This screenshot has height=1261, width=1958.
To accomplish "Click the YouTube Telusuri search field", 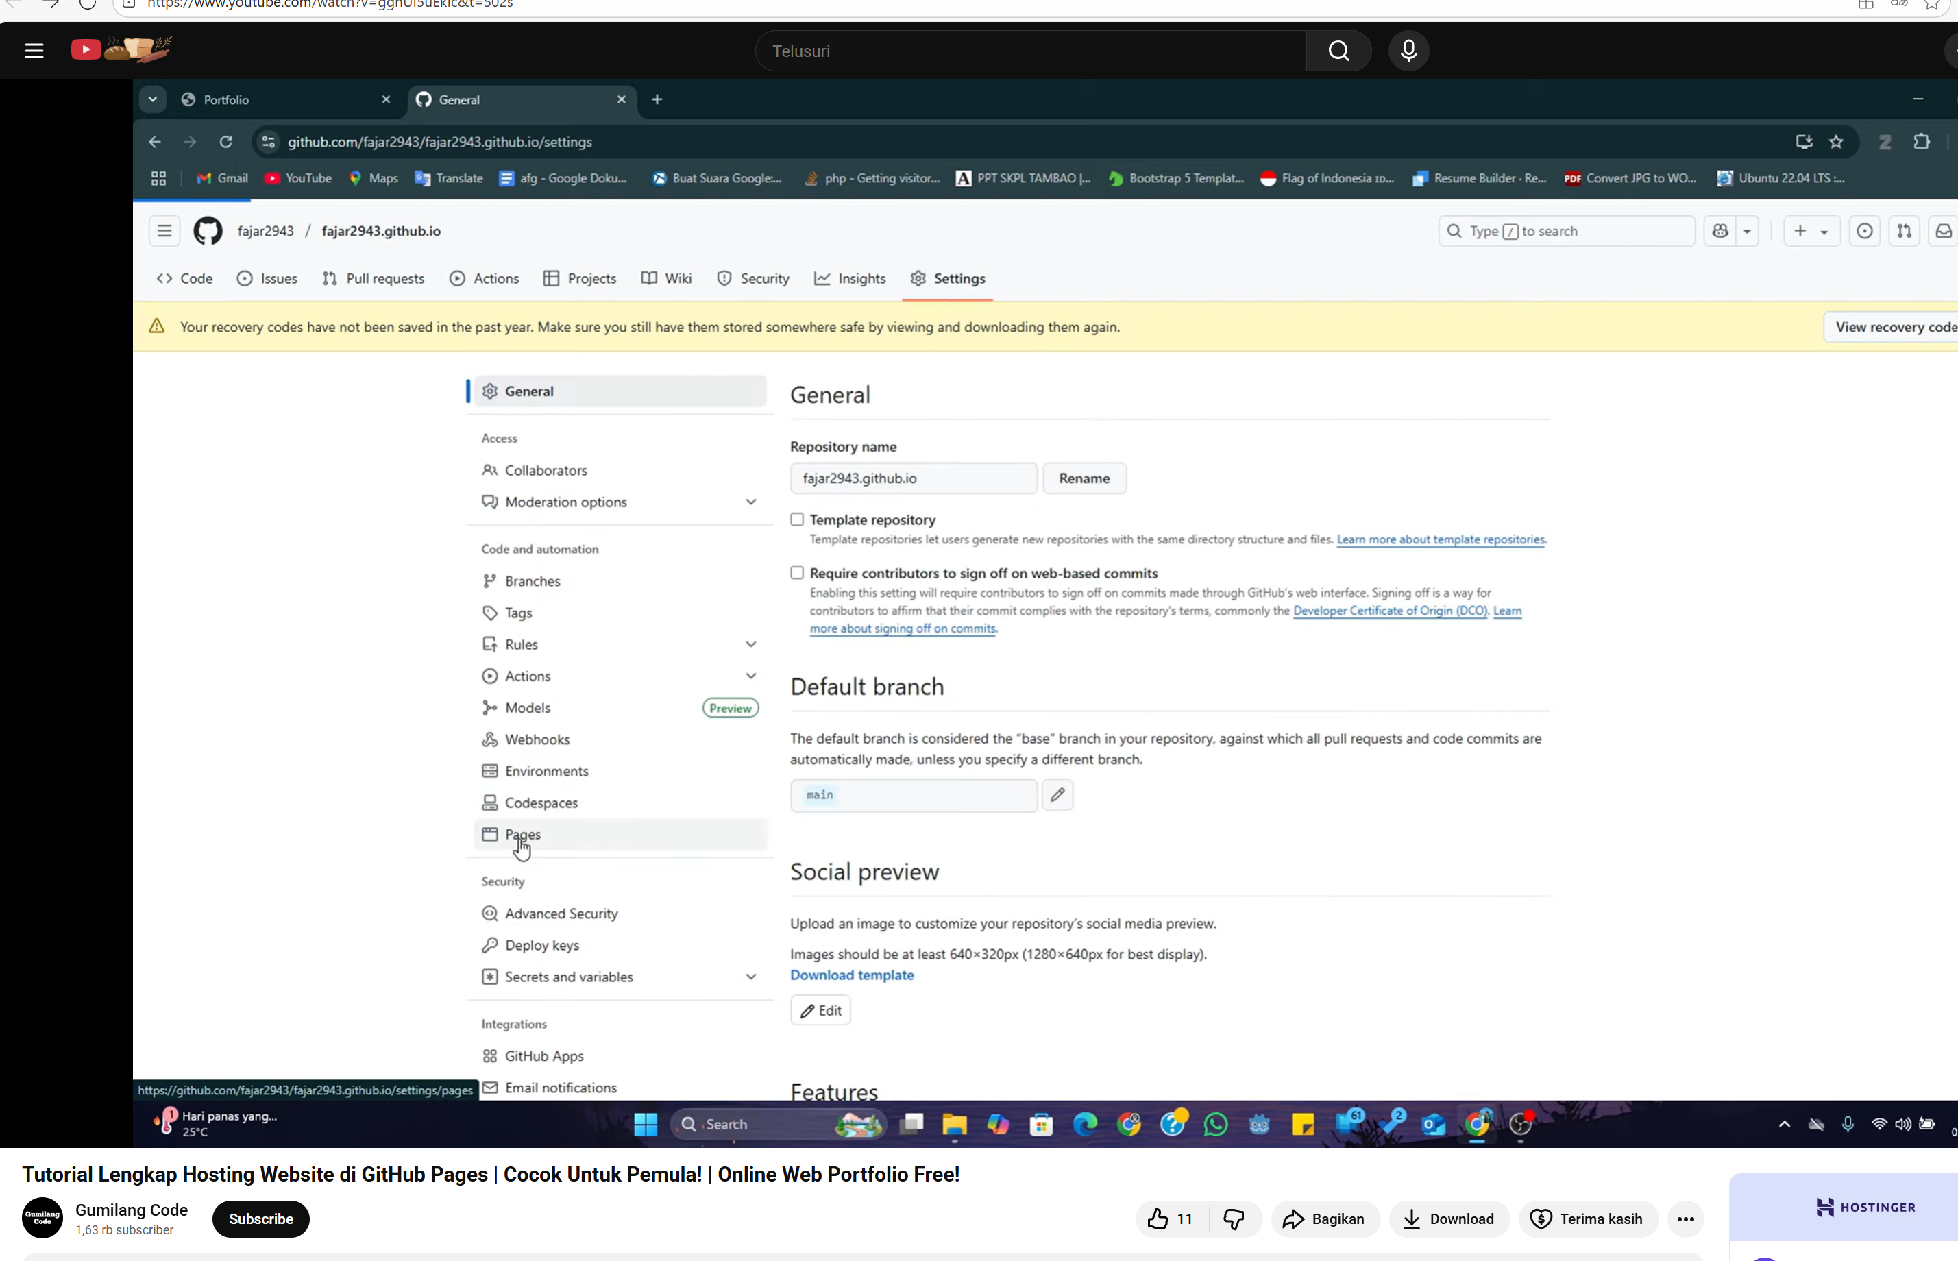I will coord(1031,51).
